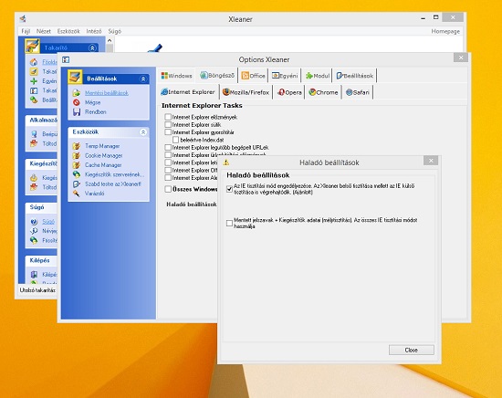Click the Cookie Manager link
Viewport: 502px width, 398px height.
(104, 155)
